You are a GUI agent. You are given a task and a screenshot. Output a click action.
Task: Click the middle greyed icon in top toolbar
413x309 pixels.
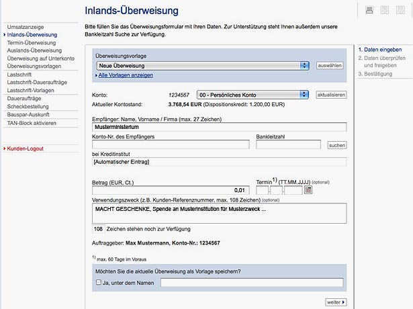(x=385, y=9)
